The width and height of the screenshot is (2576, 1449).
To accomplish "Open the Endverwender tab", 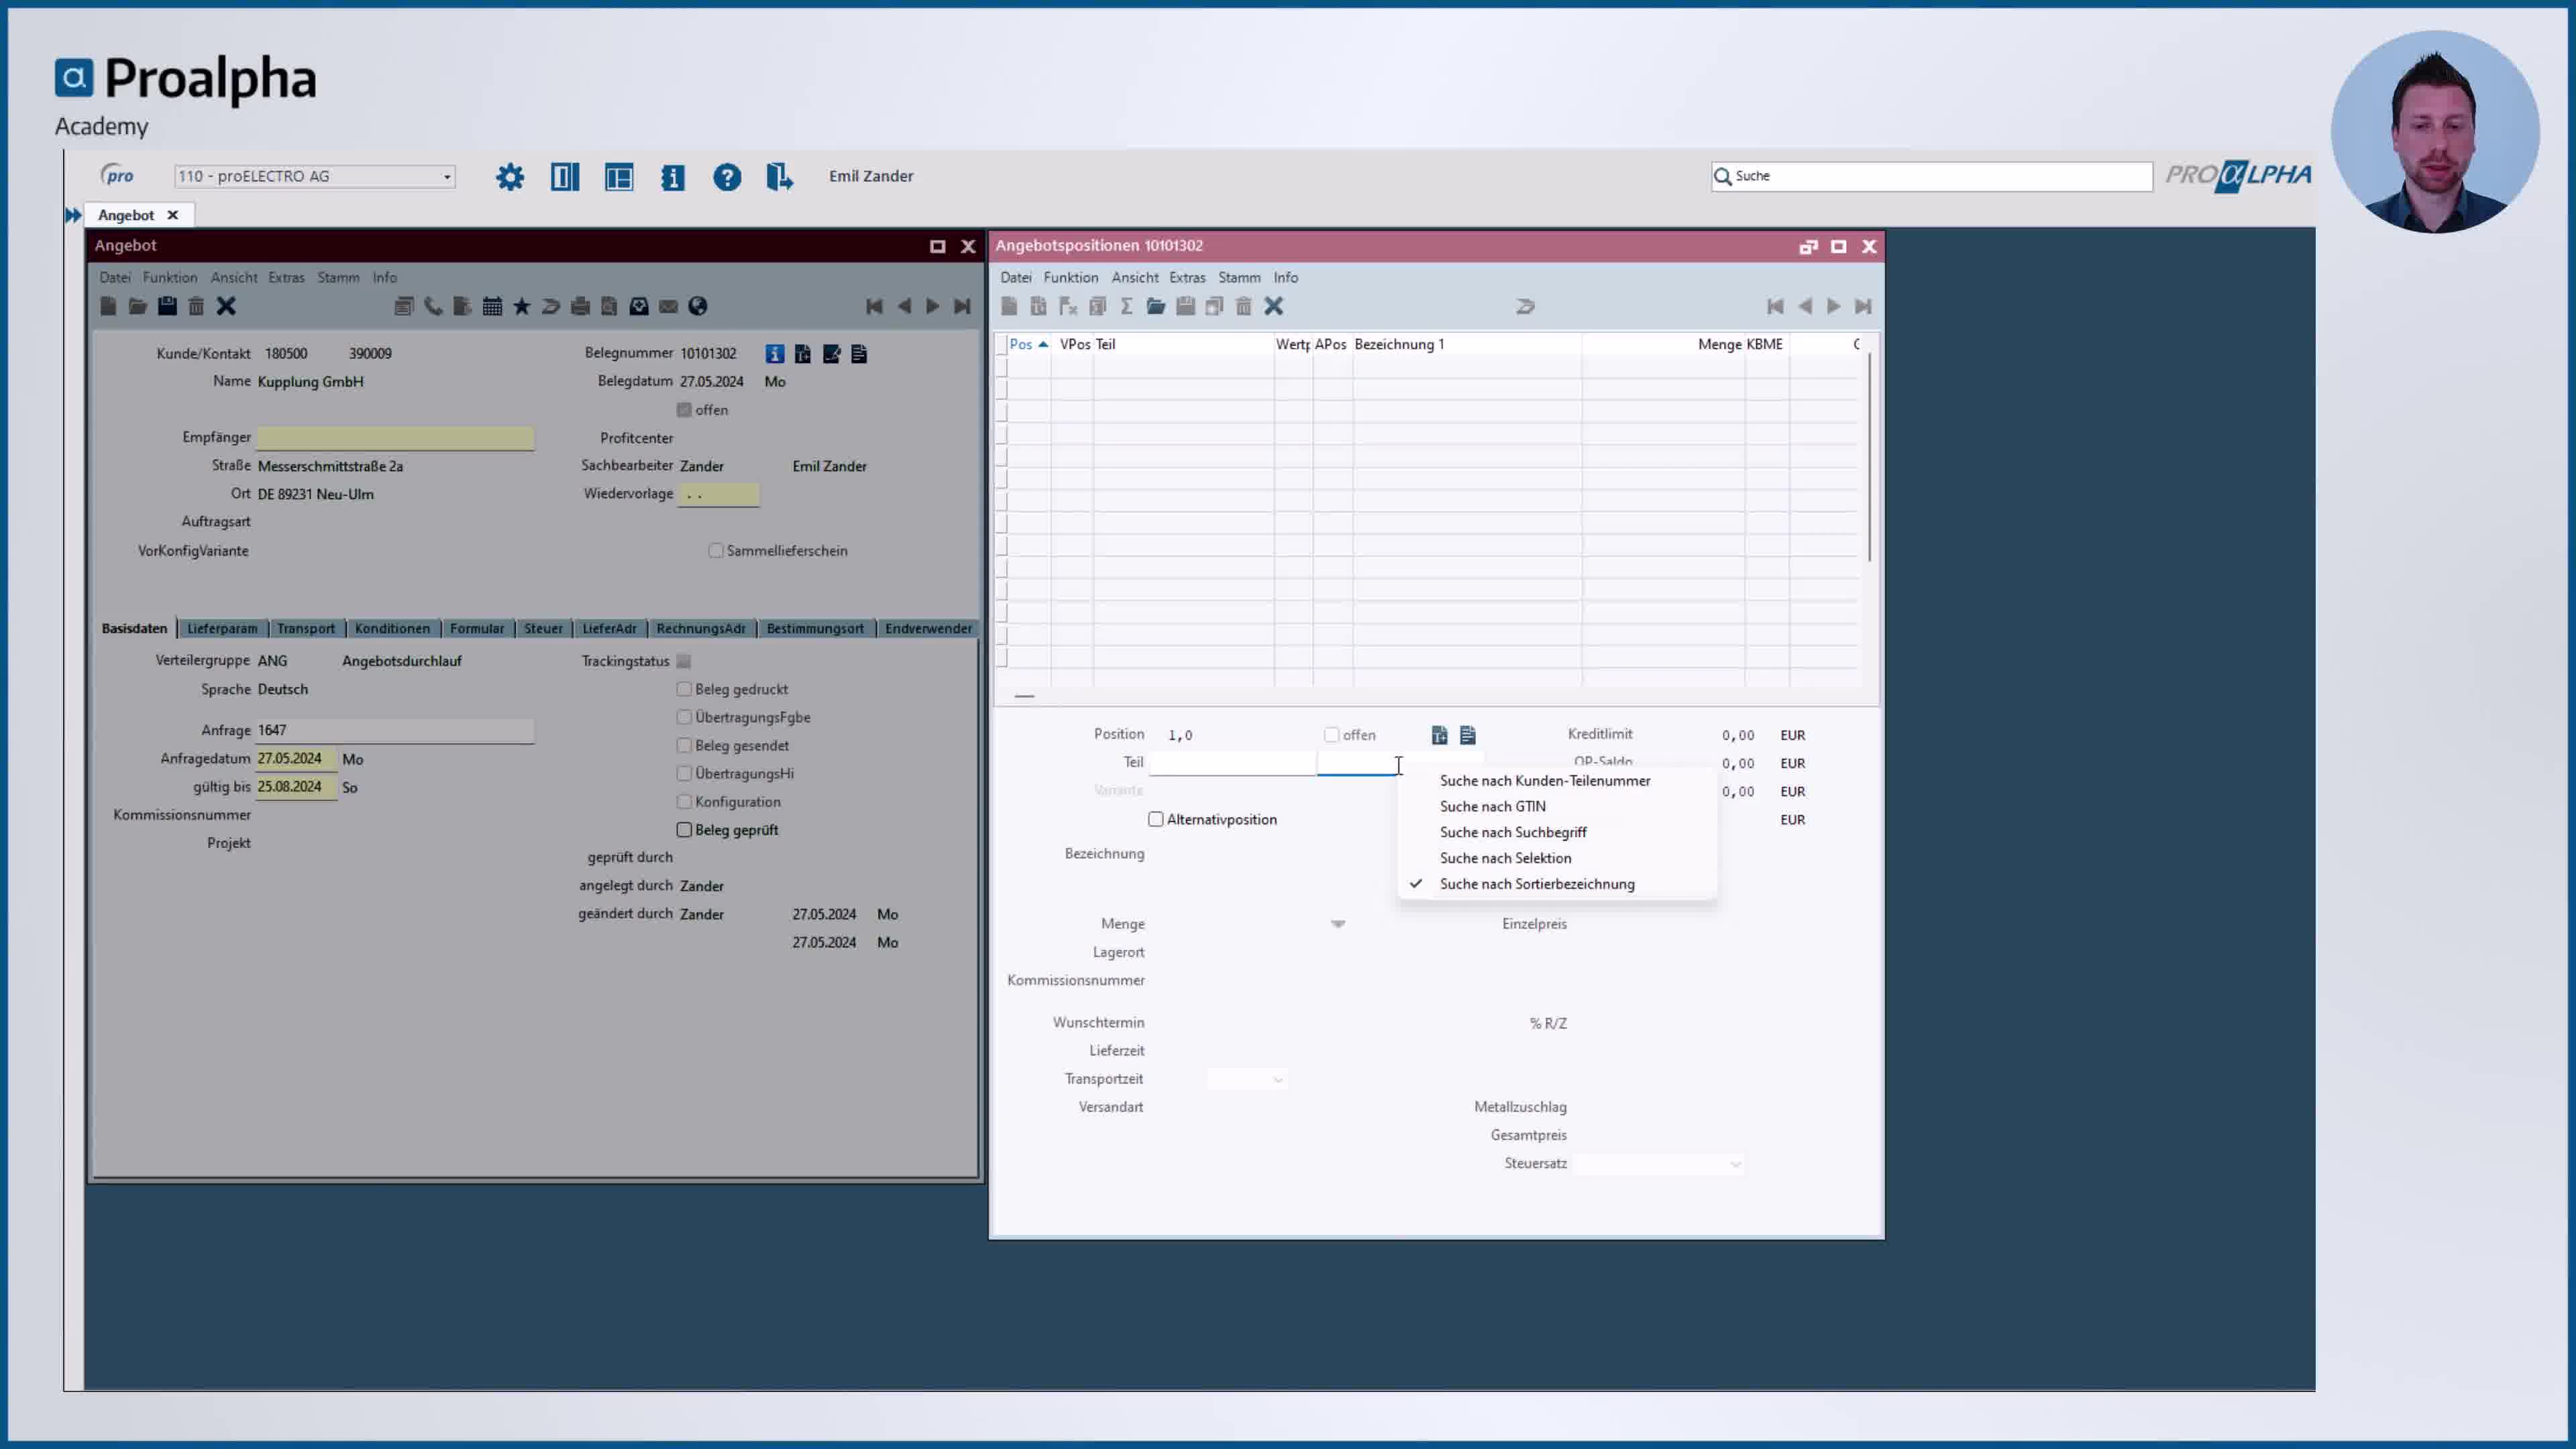I will 928,629.
